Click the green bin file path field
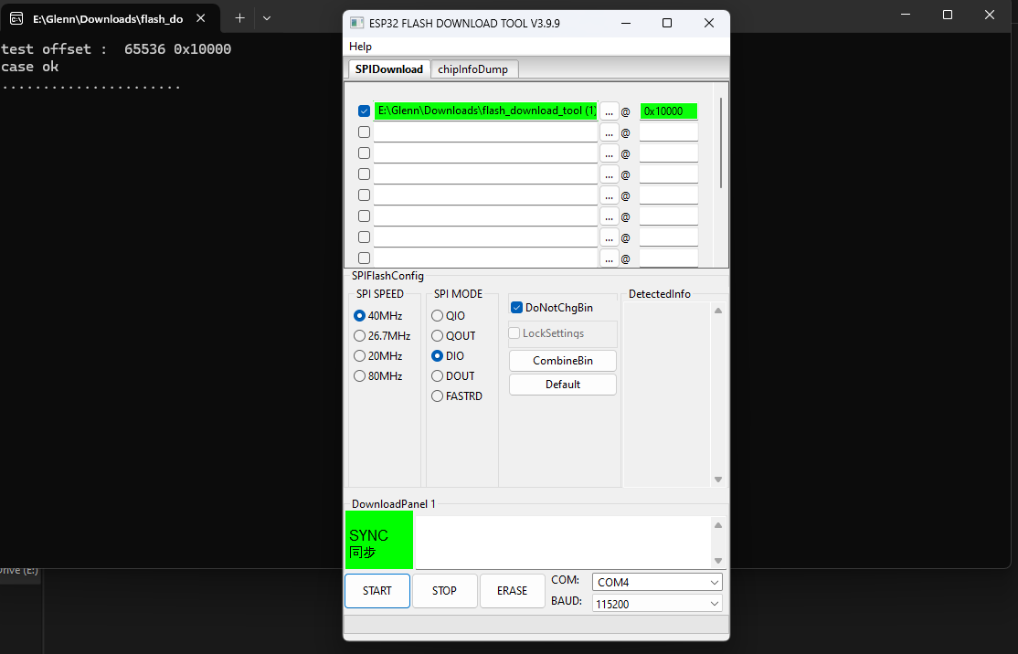This screenshot has height=654, width=1018. pos(485,111)
